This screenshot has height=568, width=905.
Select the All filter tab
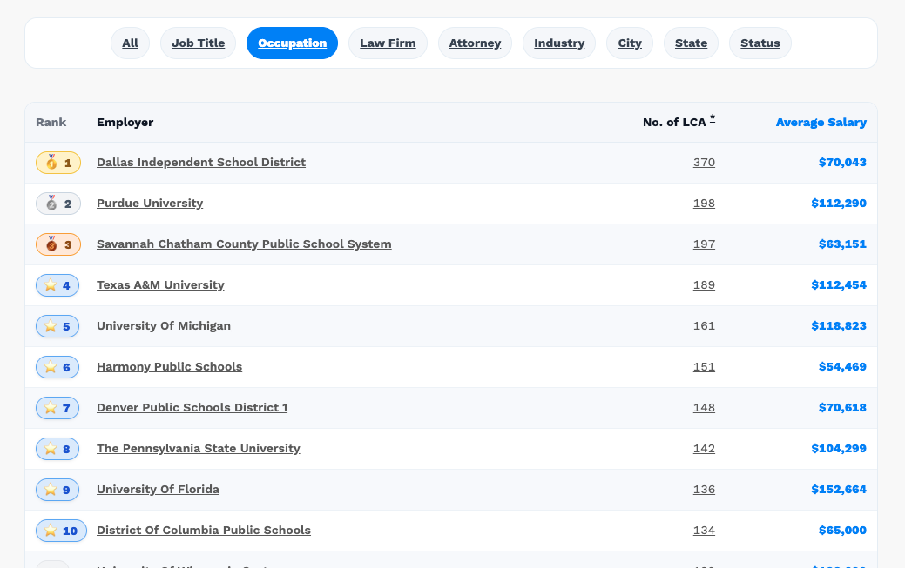(x=130, y=43)
